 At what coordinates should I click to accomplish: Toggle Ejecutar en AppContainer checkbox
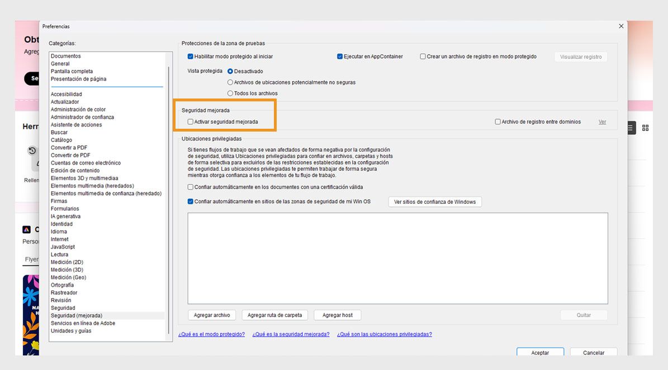point(339,57)
